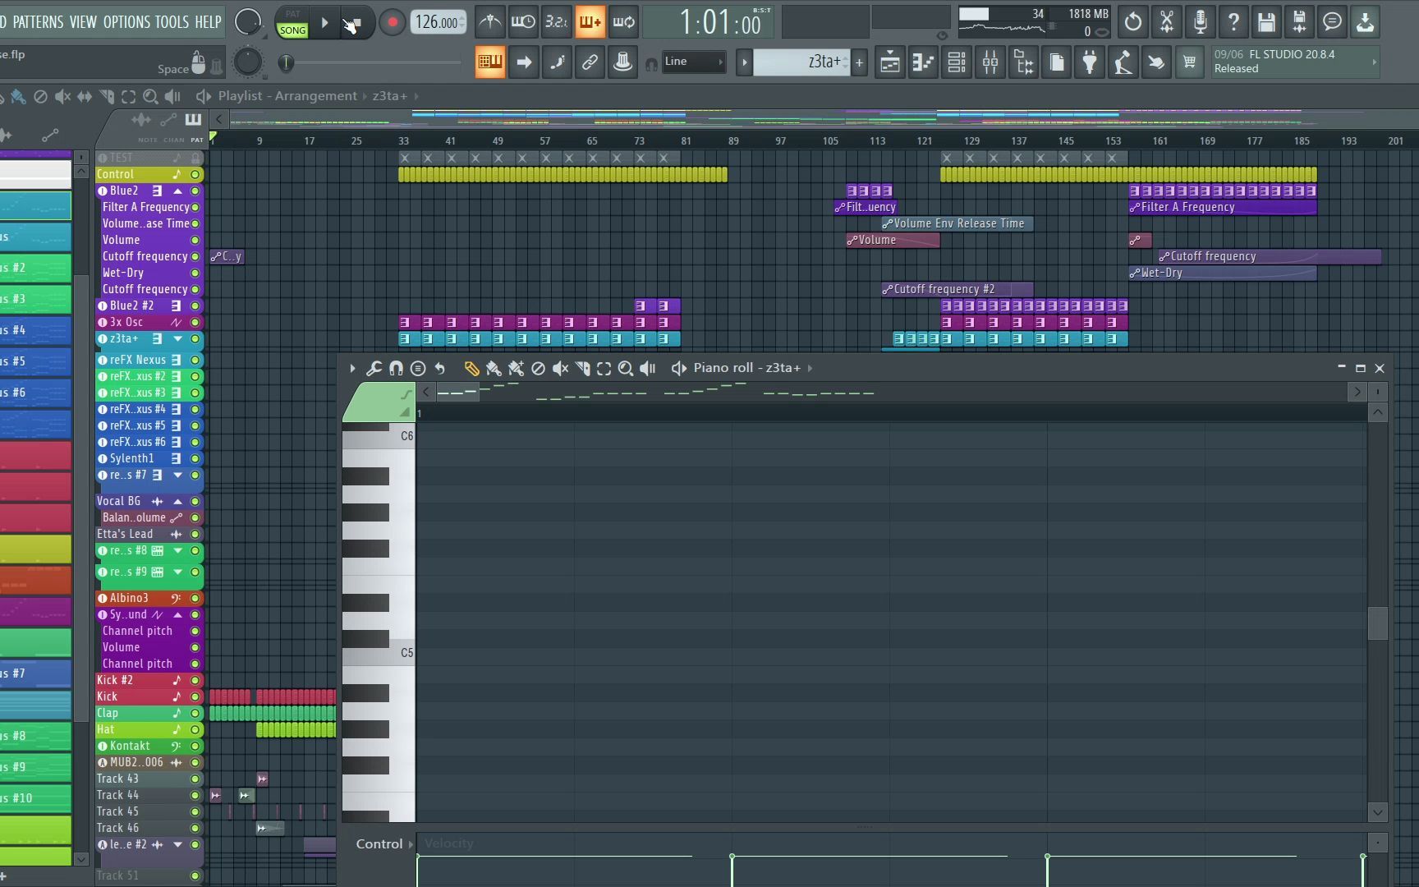Mute the Kontakt track

coord(195,747)
